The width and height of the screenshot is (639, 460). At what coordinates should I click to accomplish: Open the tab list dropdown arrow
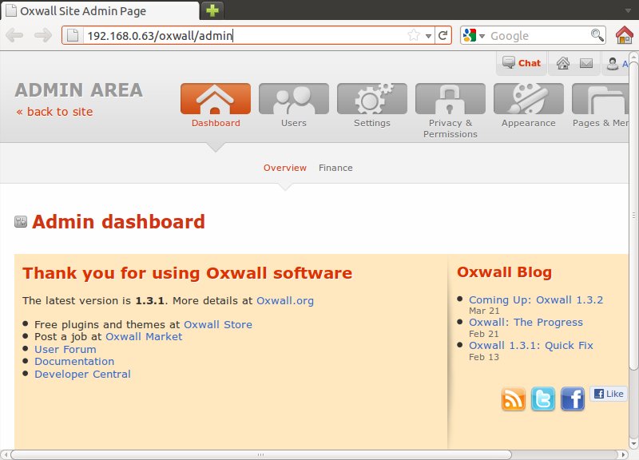coord(628,11)
